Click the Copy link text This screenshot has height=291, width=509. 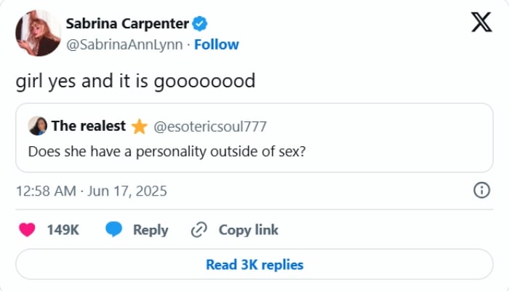tap(248, 230)
